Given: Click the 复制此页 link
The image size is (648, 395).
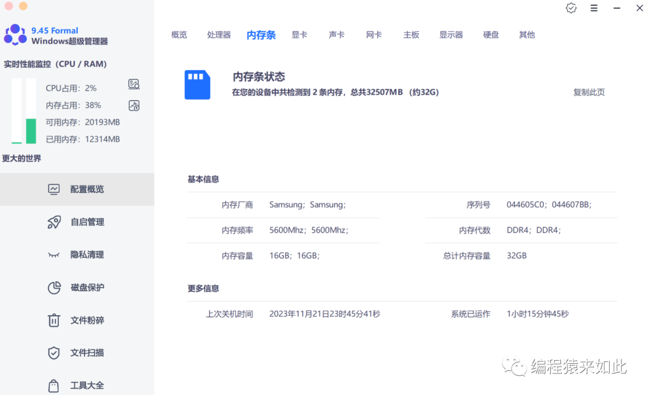Looking at the screenshot, I should 589,92.
